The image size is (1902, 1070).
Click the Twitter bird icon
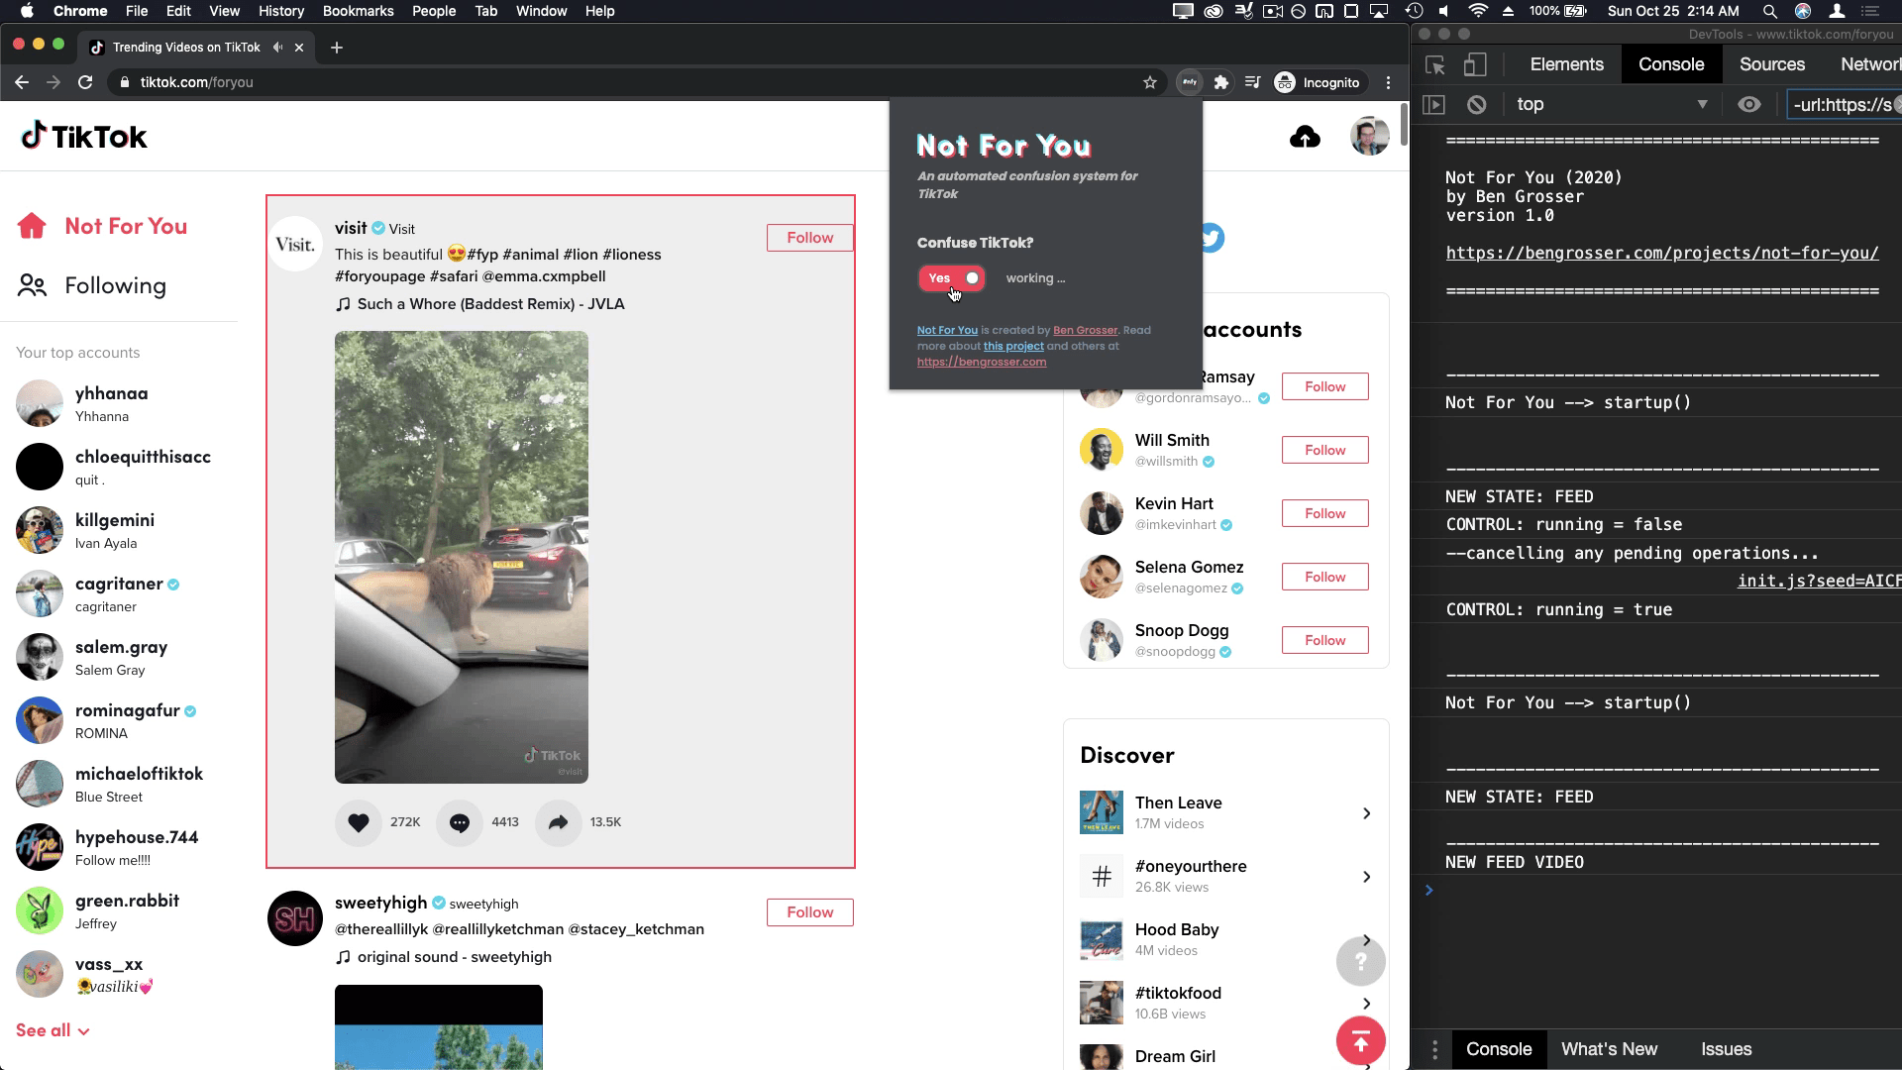[x=1213, y=238]
